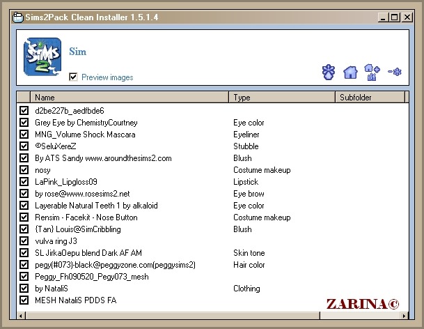
Task: Uncheck the SL JirkaOepu blend Dark checkbox
Action: coord(24,253)
